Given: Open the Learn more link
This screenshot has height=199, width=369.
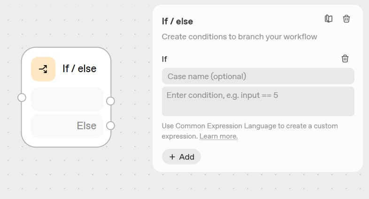Looking at the screenshot, I should [218, 136].
